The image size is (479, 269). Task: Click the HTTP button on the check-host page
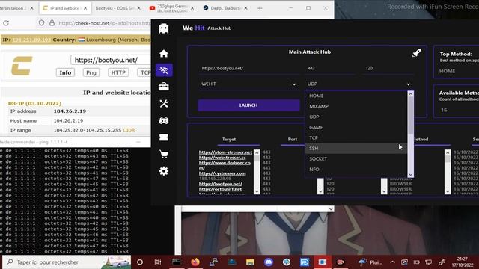[118, 72]
